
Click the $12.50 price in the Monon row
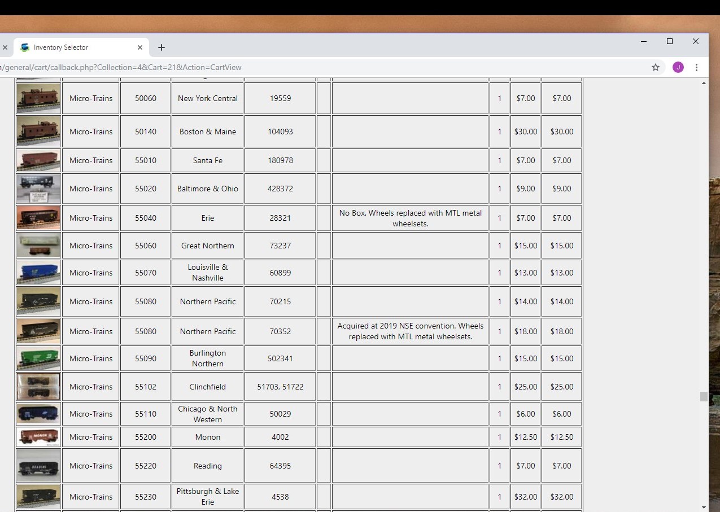point(526,437)
